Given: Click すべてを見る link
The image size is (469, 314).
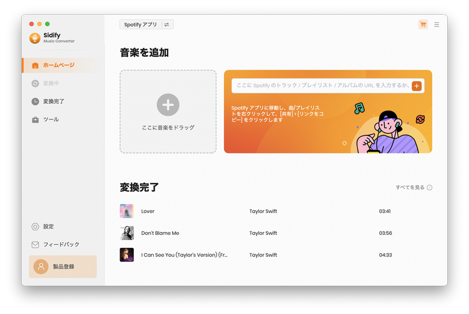Looking at the screenshot, I should tap(410, 187).
